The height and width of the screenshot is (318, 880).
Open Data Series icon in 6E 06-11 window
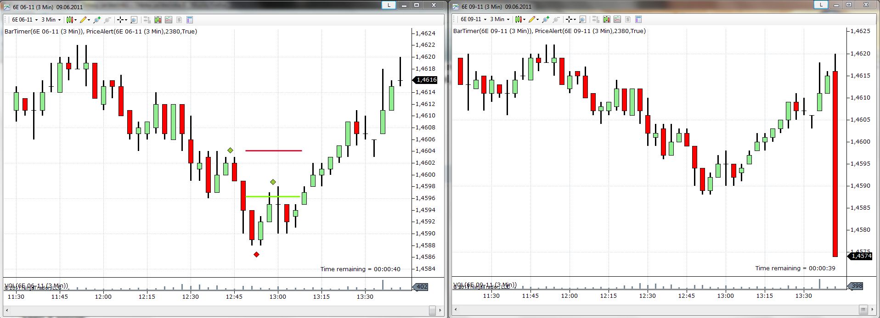158,20
